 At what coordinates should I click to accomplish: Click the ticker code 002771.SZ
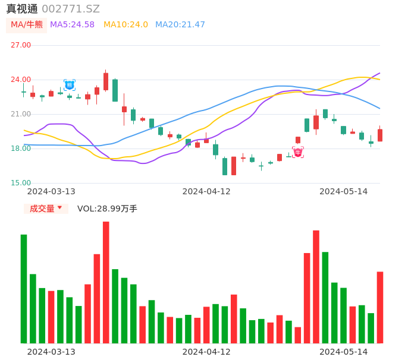(71, 9)
